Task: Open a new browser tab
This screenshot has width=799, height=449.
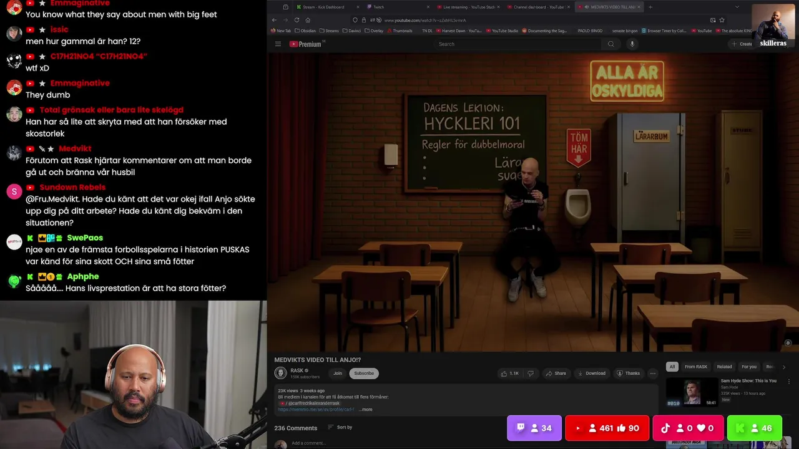Action: (650, 7)
